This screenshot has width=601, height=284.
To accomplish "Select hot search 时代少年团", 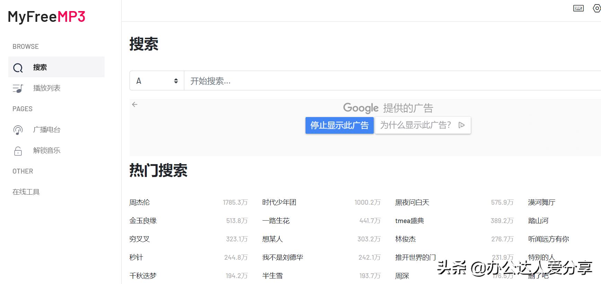I will click(x=279, y=202).
